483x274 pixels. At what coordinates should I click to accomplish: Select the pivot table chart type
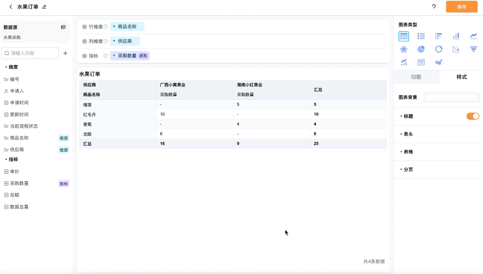pos(404,36)
